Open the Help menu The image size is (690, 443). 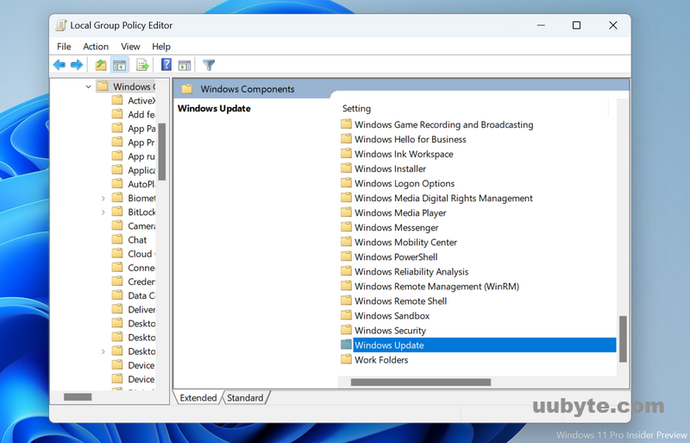tap(161, 47)
